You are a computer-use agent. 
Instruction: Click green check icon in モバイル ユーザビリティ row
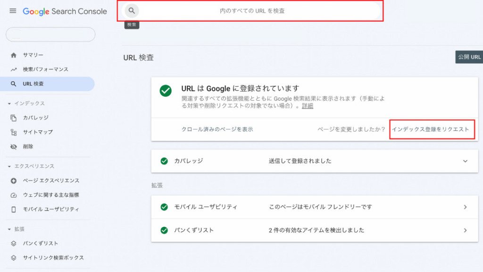tap(164, 207)
